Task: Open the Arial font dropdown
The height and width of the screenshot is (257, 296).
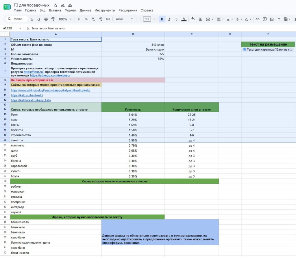Action: coord(124,19)
